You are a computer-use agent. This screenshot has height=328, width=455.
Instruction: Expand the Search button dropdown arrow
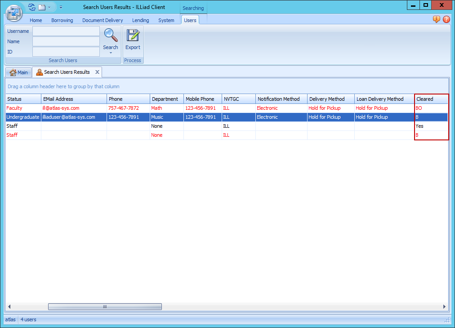(111, 53)
